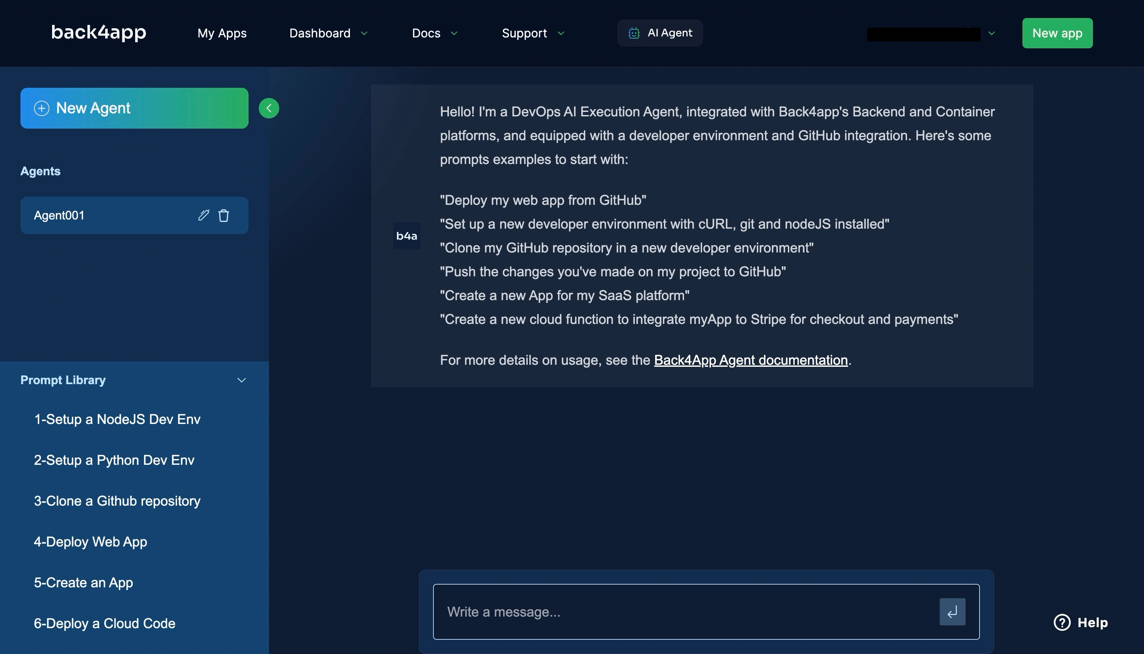Open the Dashboard dropdown menu
This screenshot has width=1144, height=654.
(x=327, y=33)
